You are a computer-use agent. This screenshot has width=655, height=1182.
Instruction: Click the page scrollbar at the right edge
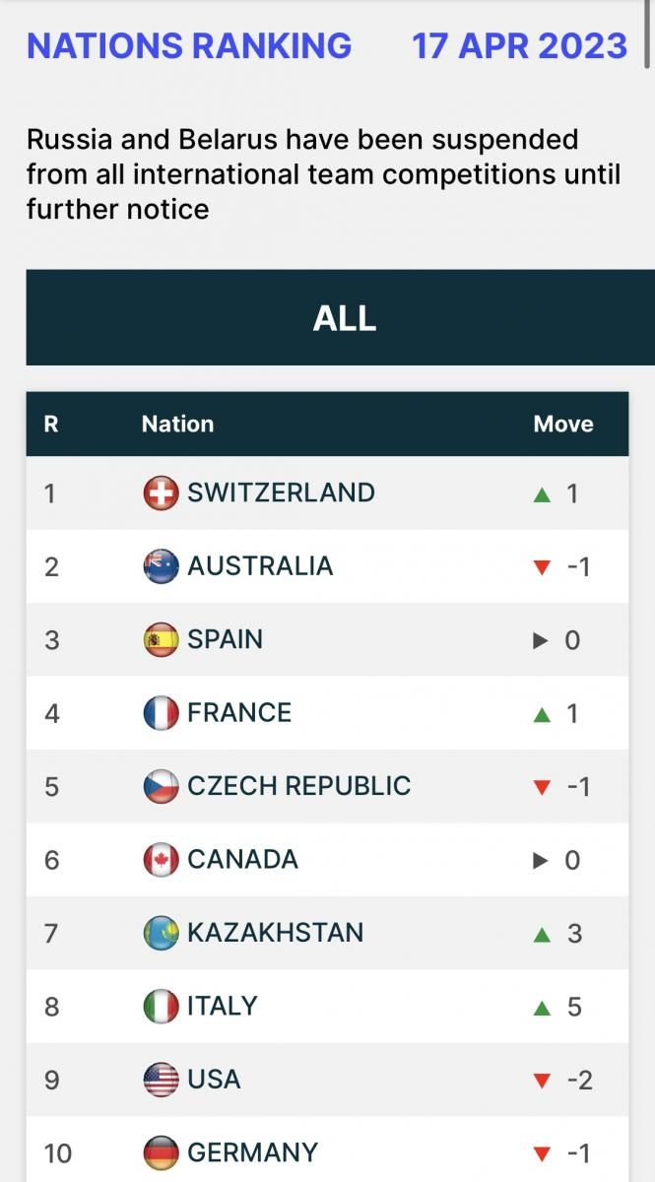648,34
